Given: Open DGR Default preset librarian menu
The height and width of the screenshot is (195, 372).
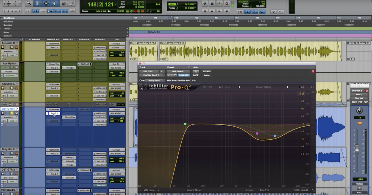Looking at the screenshot, I should click(x=178, y=72).
